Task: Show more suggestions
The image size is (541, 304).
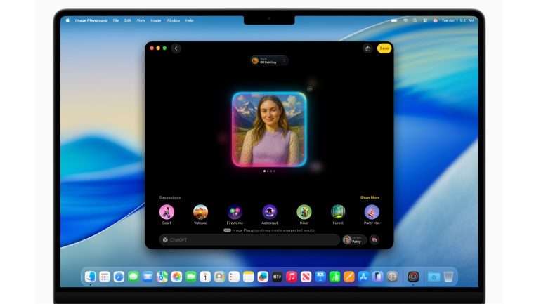Action: click(x=370, y=197)
